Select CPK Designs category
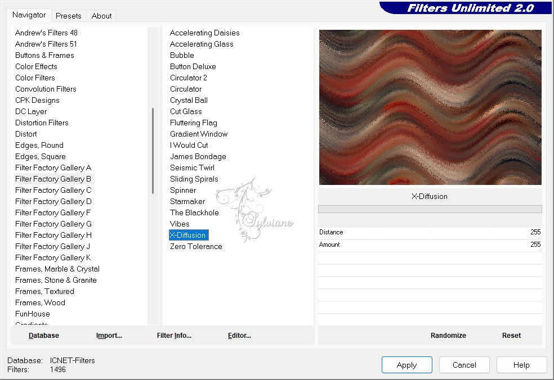Screen dimensions: 554x380 37,101
